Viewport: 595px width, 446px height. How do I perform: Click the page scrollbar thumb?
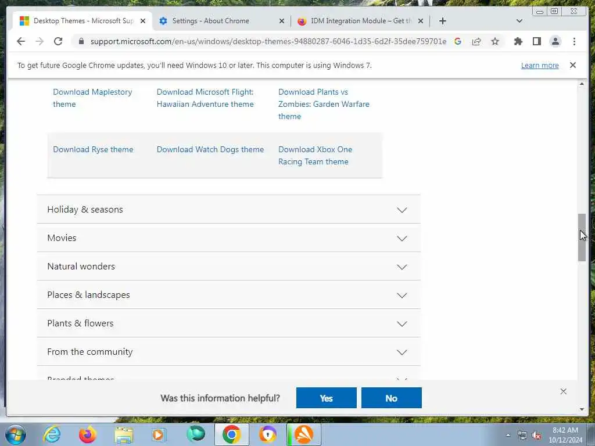(582, 238)
